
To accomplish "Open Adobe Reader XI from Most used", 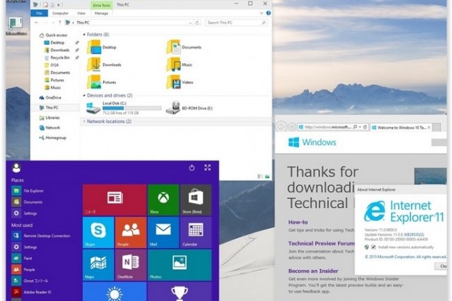I will coord(38,291).
